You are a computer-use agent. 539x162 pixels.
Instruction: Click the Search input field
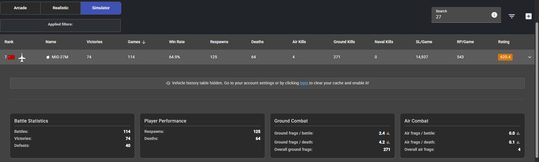pyautogui.click(x=462, y=17)
